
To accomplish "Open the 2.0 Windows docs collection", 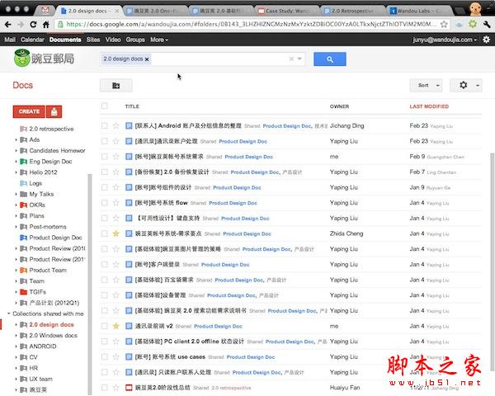I will [53, 336].
